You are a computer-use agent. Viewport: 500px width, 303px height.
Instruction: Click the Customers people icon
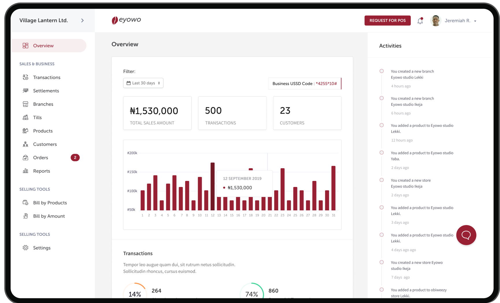25,144
